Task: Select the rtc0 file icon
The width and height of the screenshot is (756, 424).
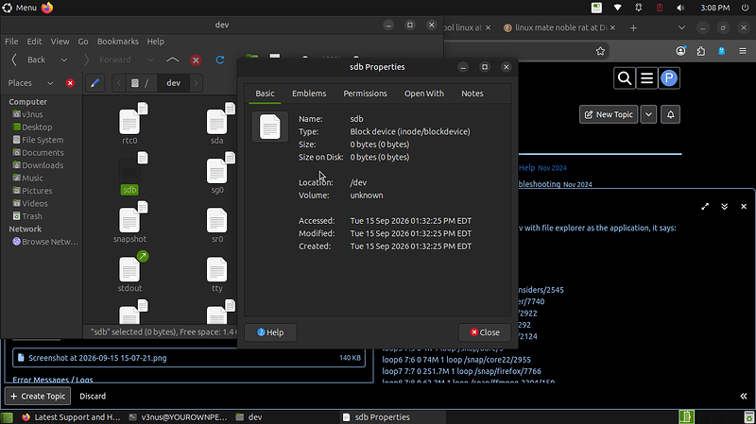Action: (x=130, y=124)
